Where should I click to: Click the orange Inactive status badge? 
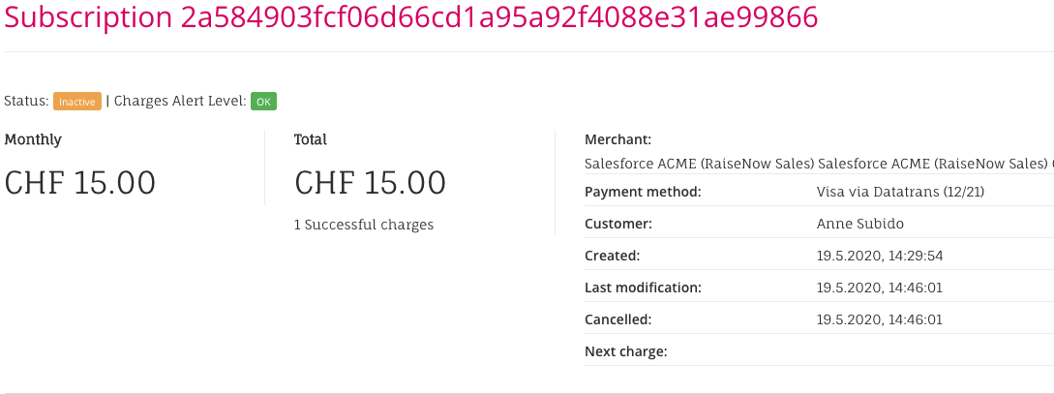point(77,102)
